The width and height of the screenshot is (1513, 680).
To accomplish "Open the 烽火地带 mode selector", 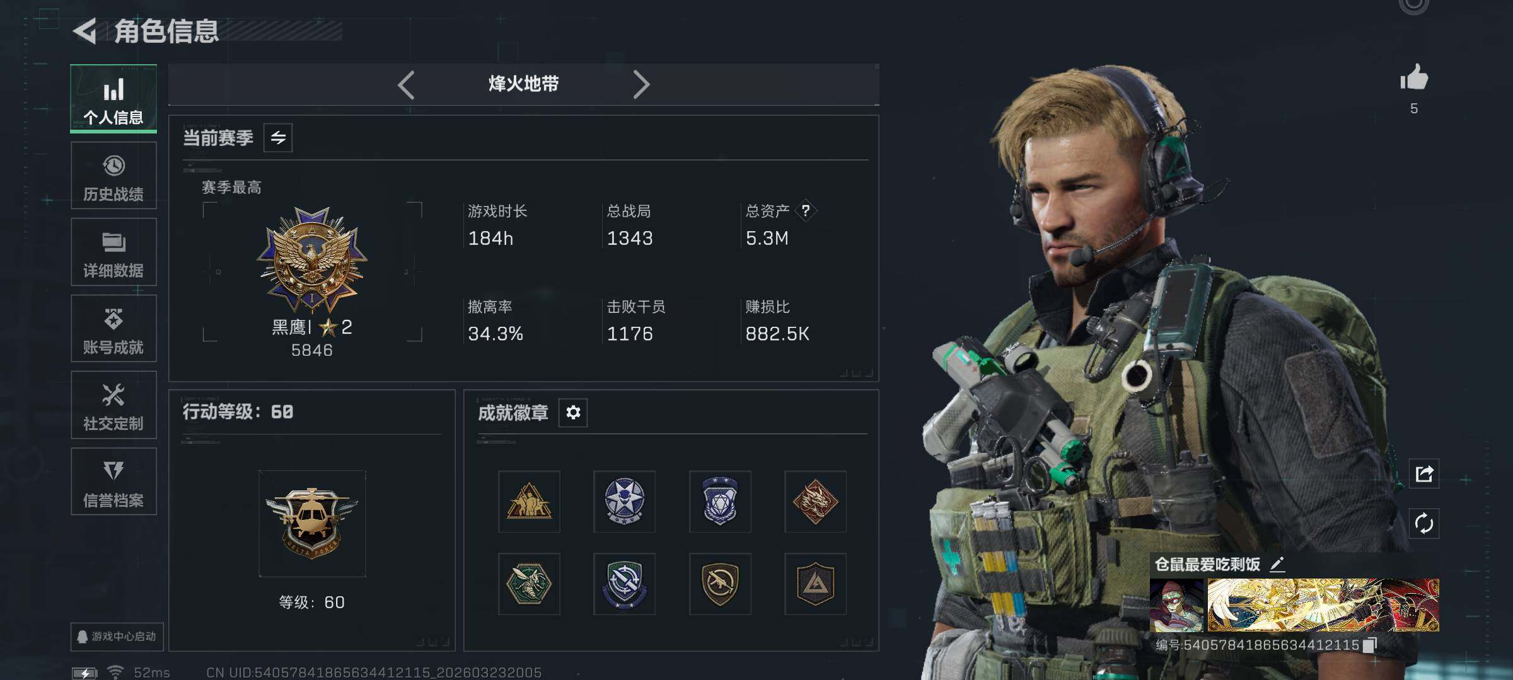I will (x=523, y=84).
